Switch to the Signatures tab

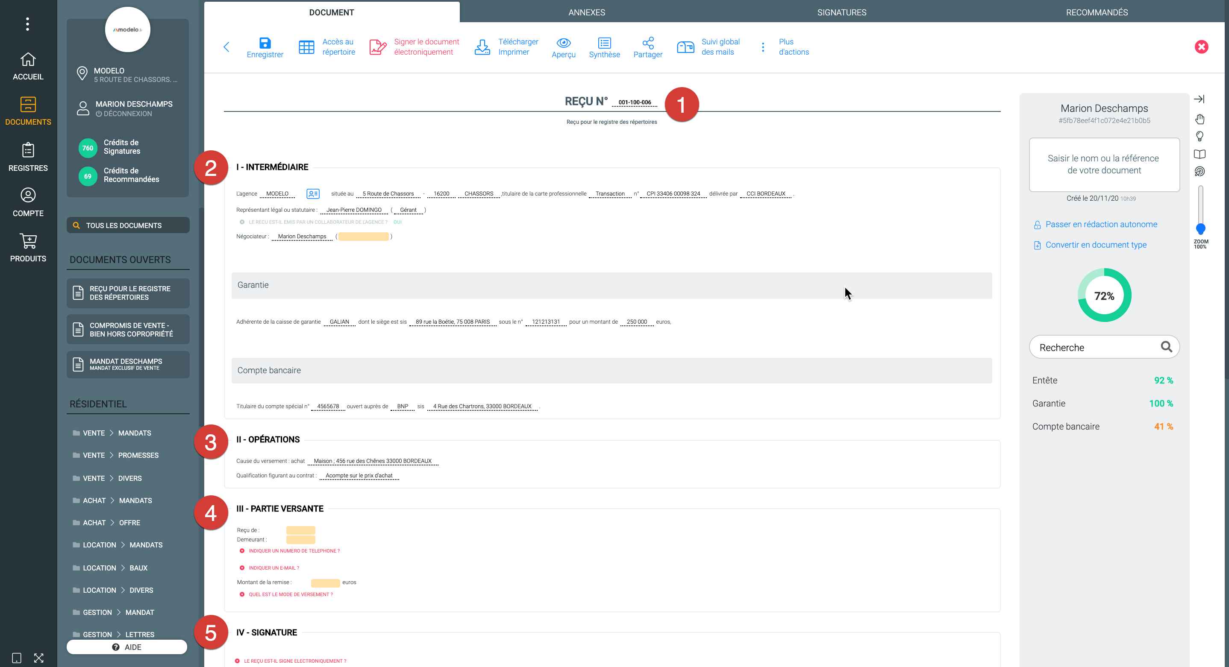(x=841, y=12)
